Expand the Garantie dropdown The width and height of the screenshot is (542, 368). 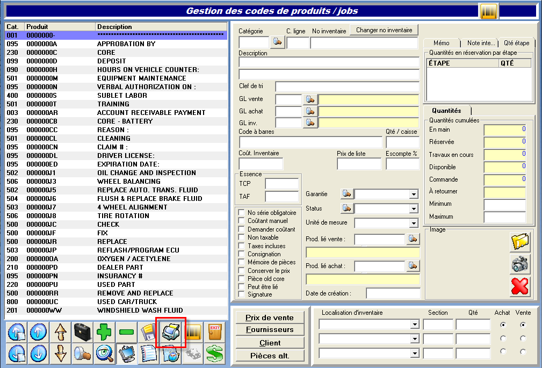[x=414, y=194]
